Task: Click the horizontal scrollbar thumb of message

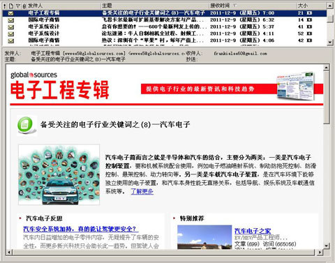Action: click(164, 252)
